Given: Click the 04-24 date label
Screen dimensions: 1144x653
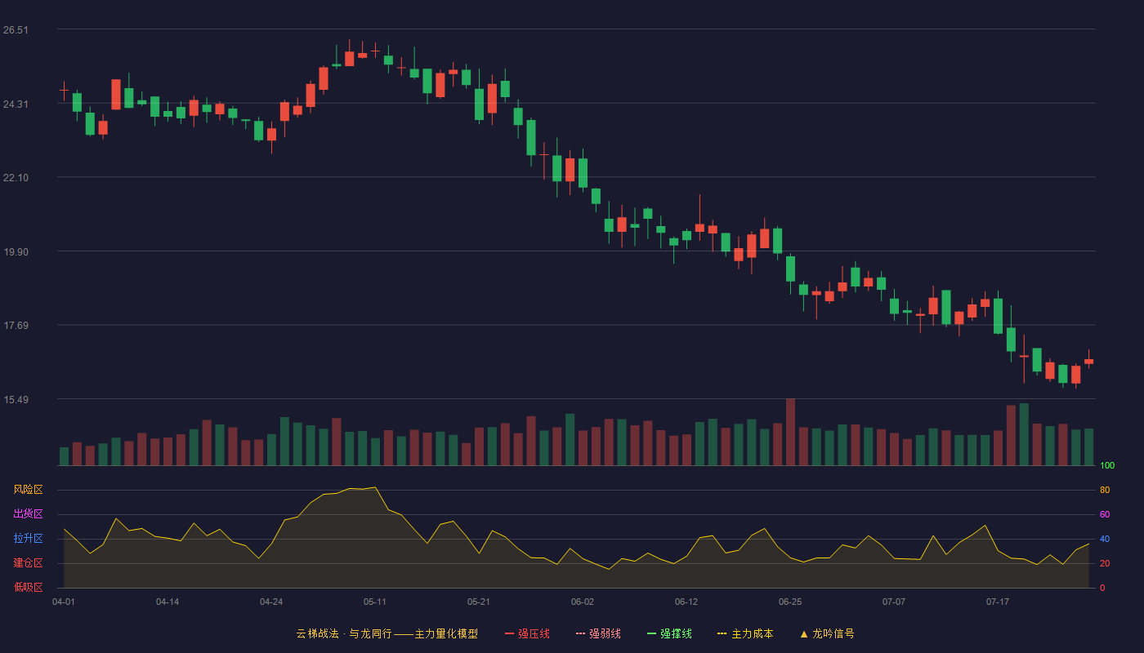Looking at the screenshot, I should pos(271,602).
